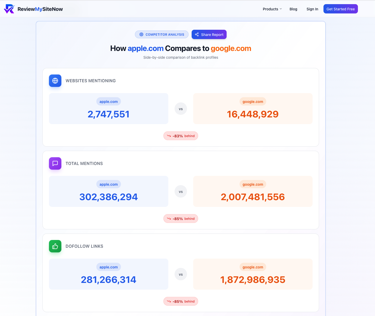The image size is (375, 316).
Task: Click the value 2,007,481,556
Action: coord(253,197)
